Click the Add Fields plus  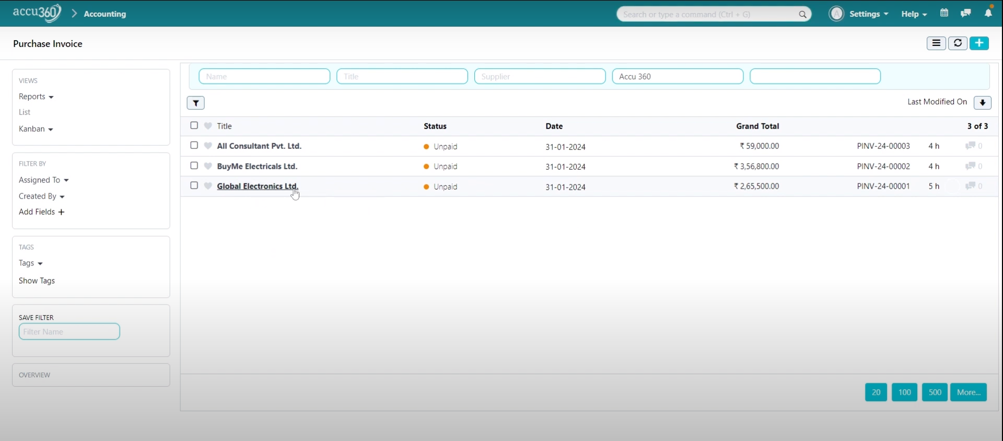pyautogui.click(x=61, y=212)
